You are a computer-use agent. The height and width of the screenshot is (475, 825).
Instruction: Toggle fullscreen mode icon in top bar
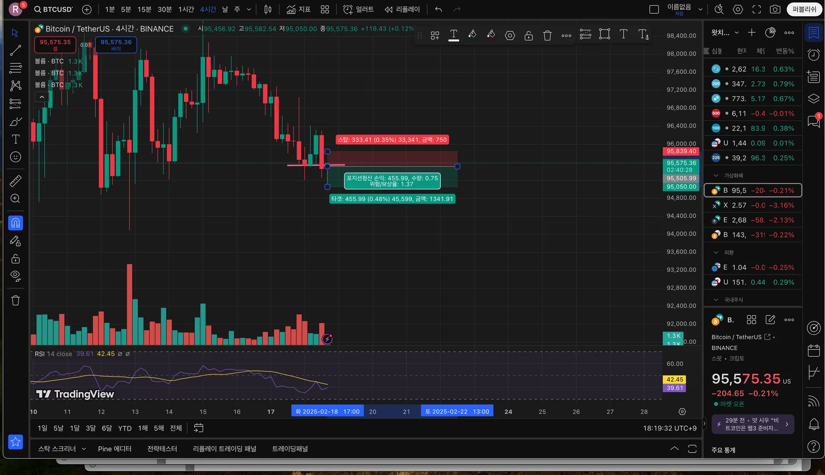pos(756,9)
